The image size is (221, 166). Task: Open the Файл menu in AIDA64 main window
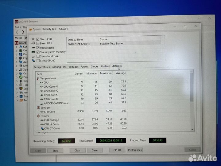coord(18,27)
